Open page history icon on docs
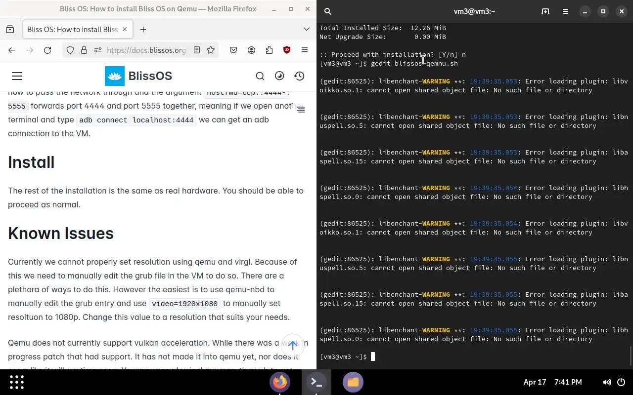Viewport: 633px width, 395px height. coord(299,76)
